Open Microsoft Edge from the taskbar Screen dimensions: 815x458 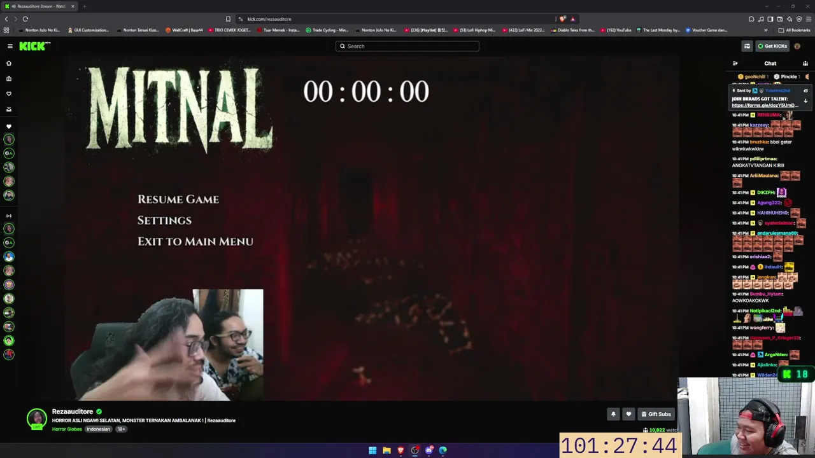coord(443,450)
